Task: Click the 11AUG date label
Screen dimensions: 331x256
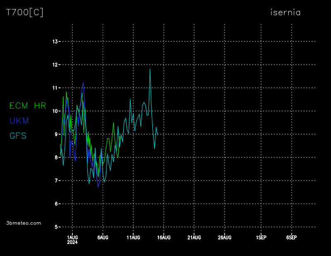Action: [x=133, y=237]
